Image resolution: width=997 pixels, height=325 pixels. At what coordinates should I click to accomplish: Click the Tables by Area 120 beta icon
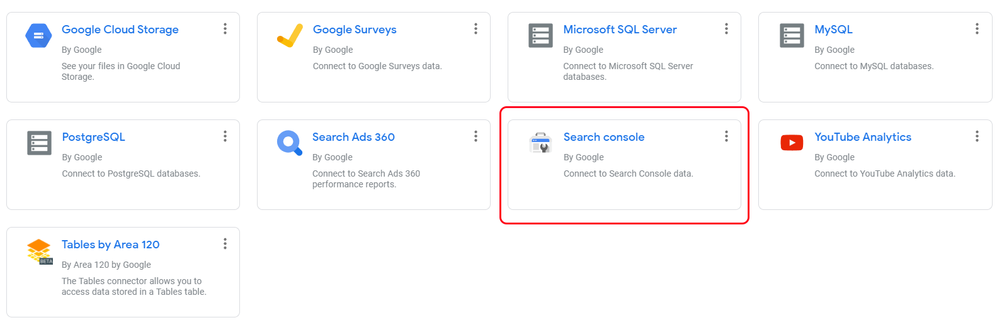(x=40, y=251)
